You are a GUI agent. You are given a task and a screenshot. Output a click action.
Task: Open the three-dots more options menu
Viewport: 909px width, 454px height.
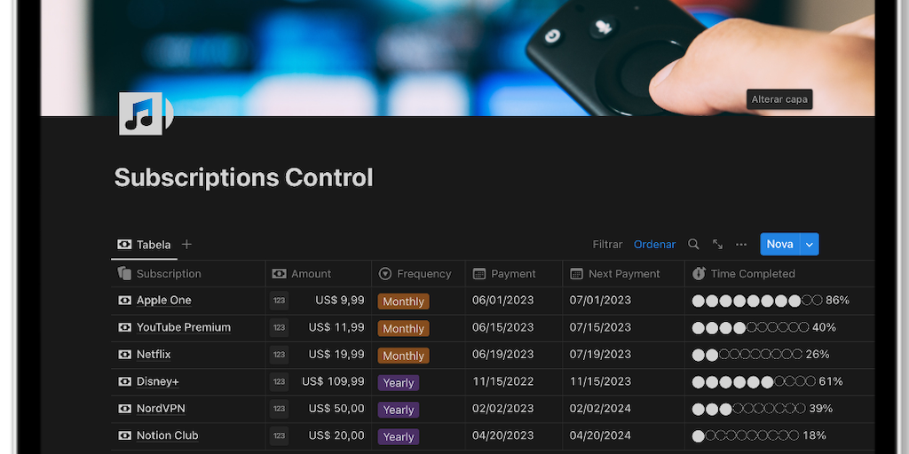pos(741,245)
